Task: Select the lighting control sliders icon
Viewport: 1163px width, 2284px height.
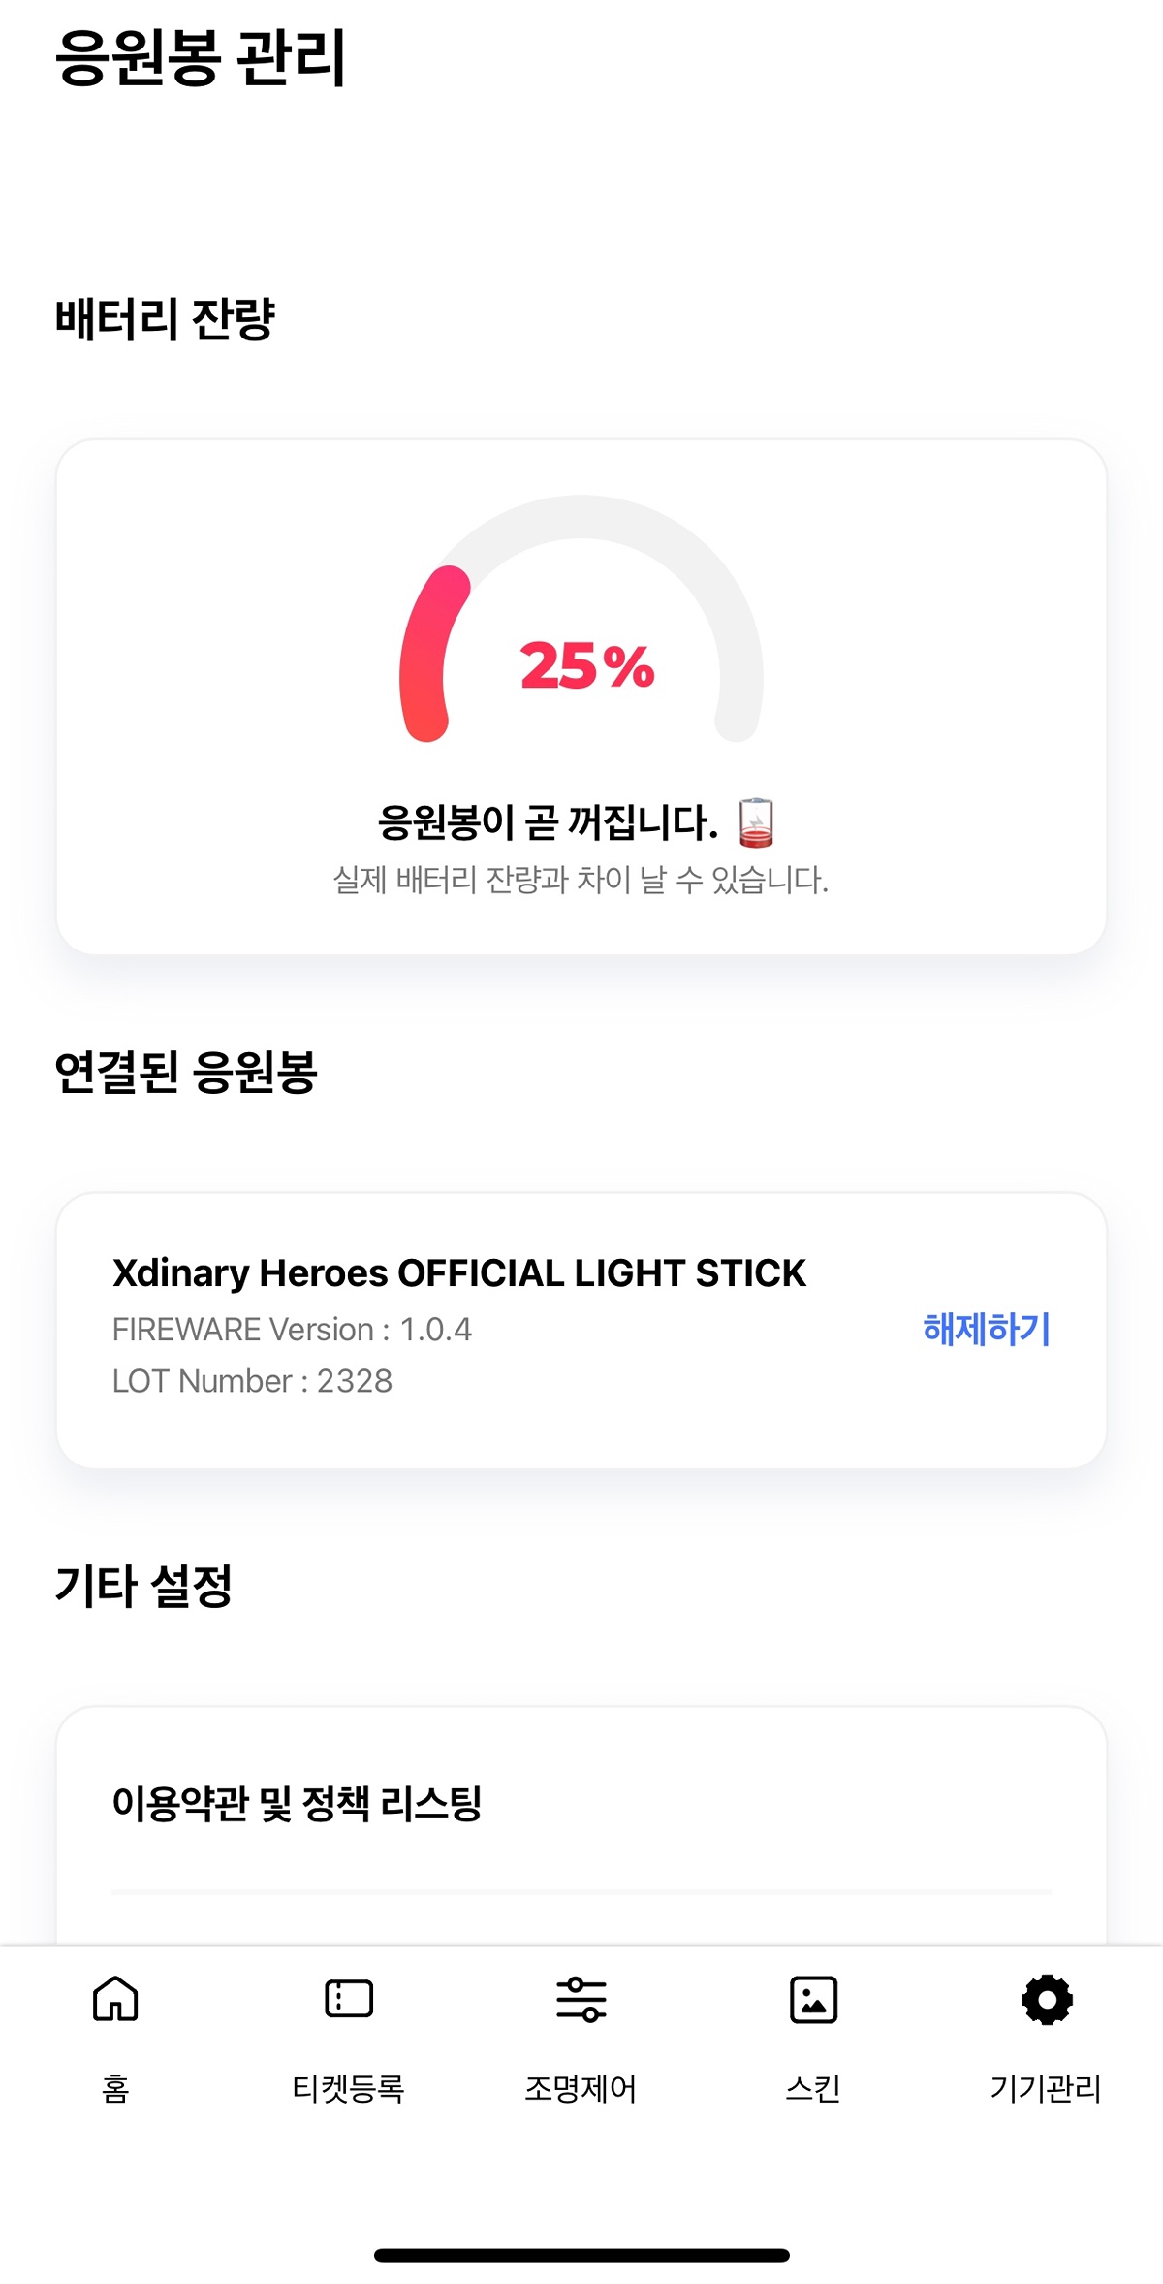Action: point(581,1999)
